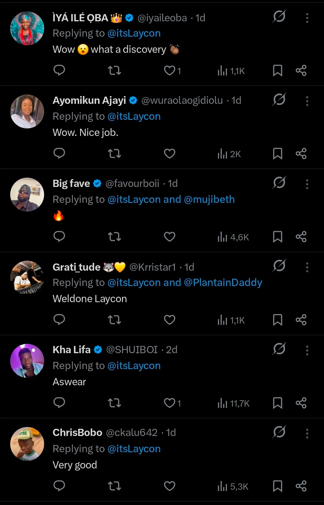The width and height of the screenshot is (324, 505).
Task: Open Kha Lifa's profile avatar
Action: 27,361
